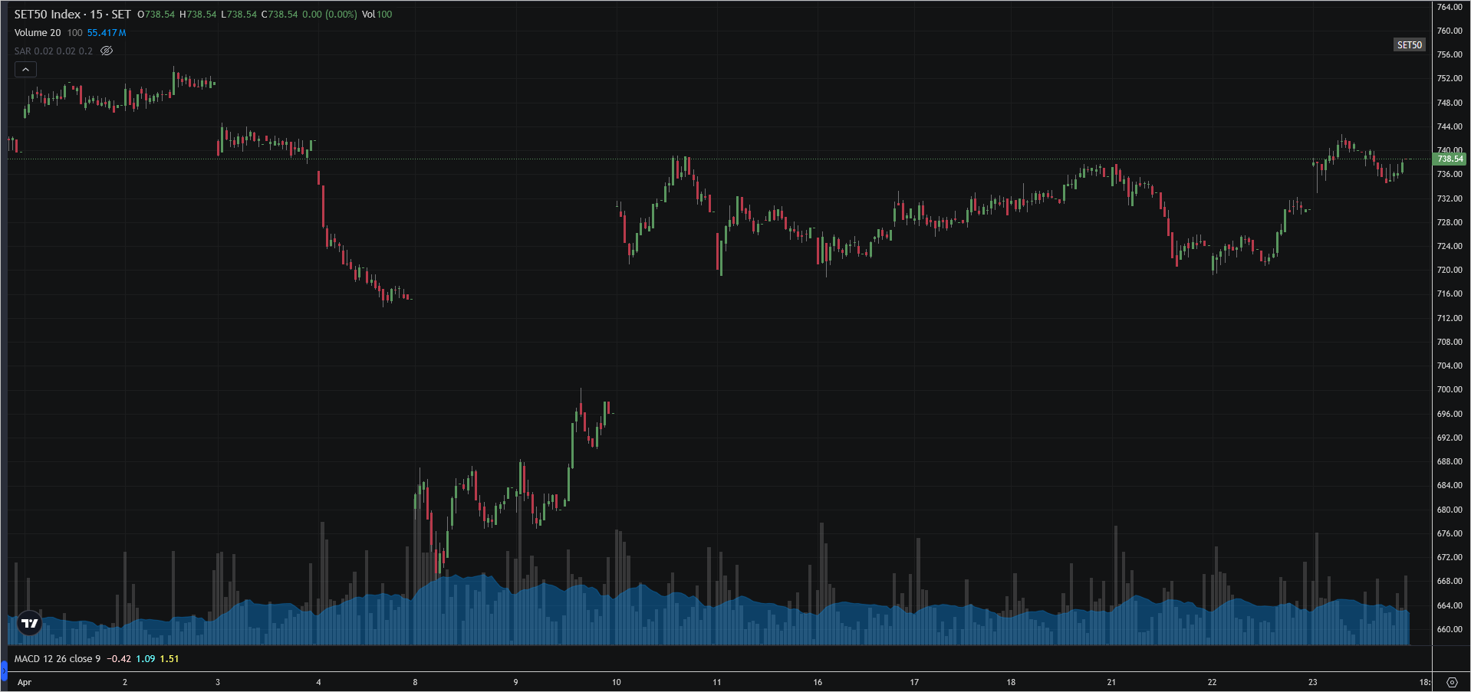Open chart settings hexagon gear icon

click(1452, 682)
